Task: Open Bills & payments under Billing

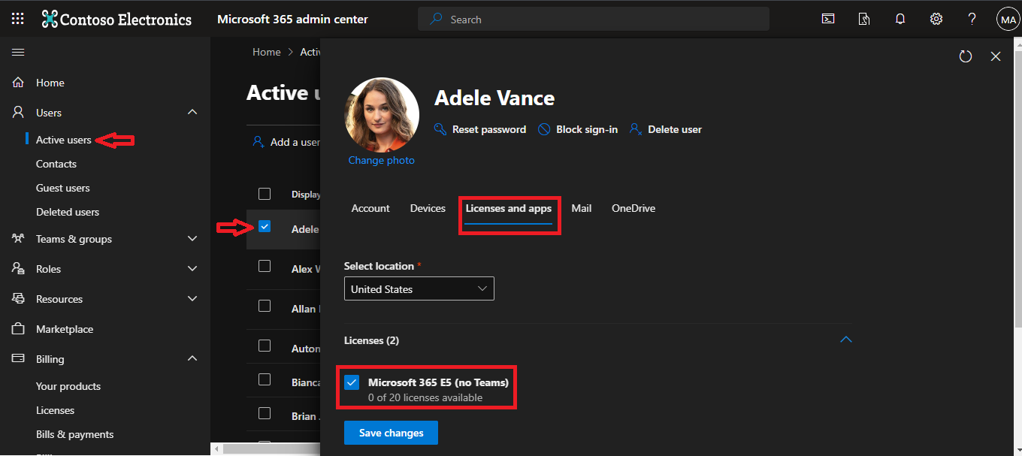Action: coord(75,434)
